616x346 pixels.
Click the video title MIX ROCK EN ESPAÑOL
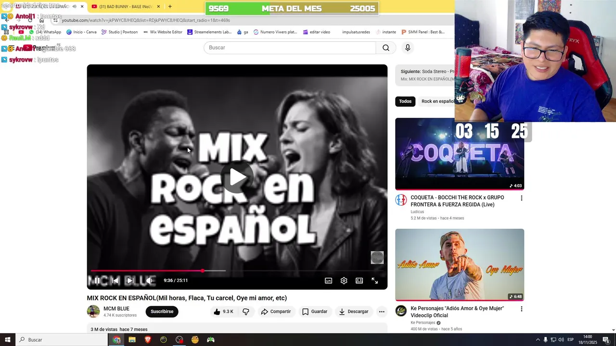187,298
